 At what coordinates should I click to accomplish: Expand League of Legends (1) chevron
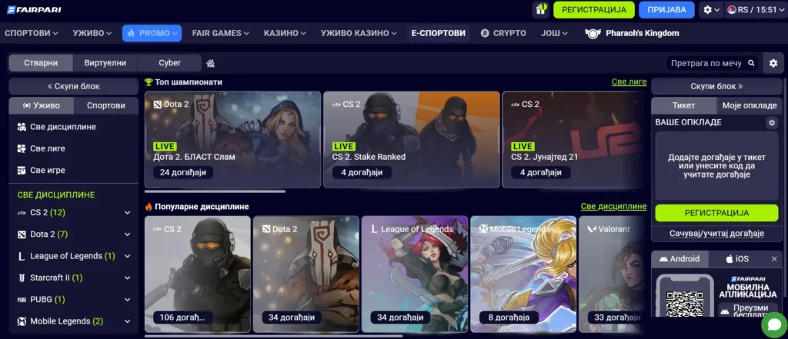coord(127,256)
